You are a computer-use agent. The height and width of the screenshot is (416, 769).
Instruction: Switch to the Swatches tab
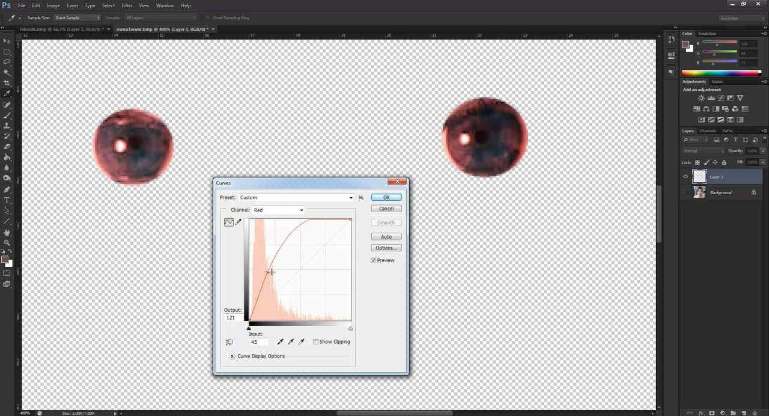(707, 34)
